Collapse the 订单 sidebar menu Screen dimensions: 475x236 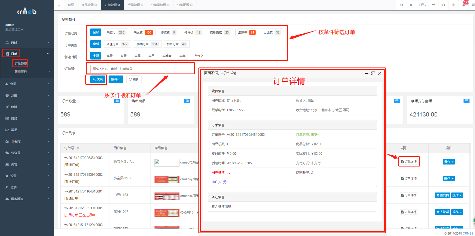pos(27,54)
